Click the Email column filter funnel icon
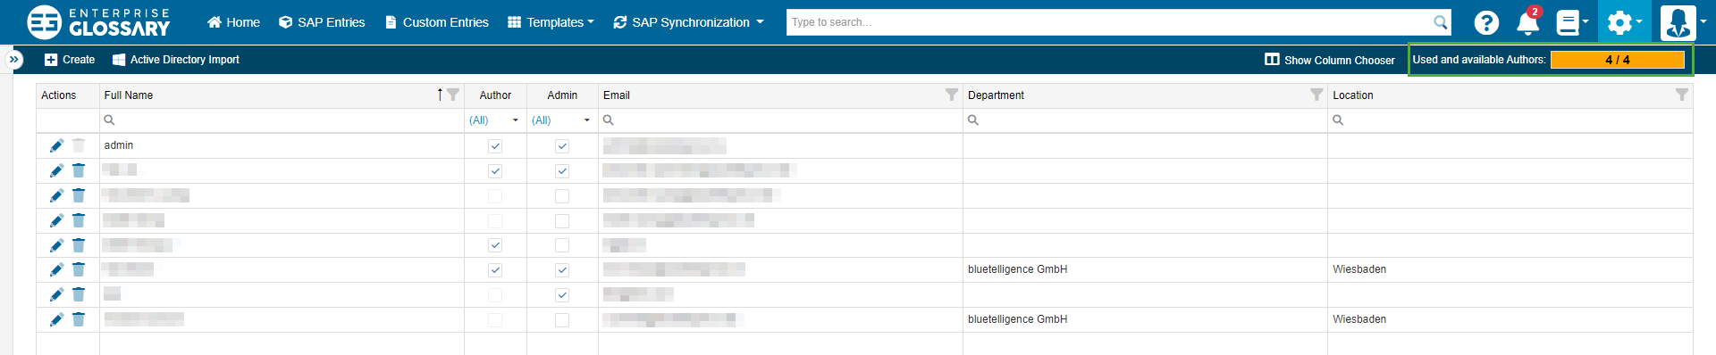This screenshot has height=355, width=1716. click(952, 95)
